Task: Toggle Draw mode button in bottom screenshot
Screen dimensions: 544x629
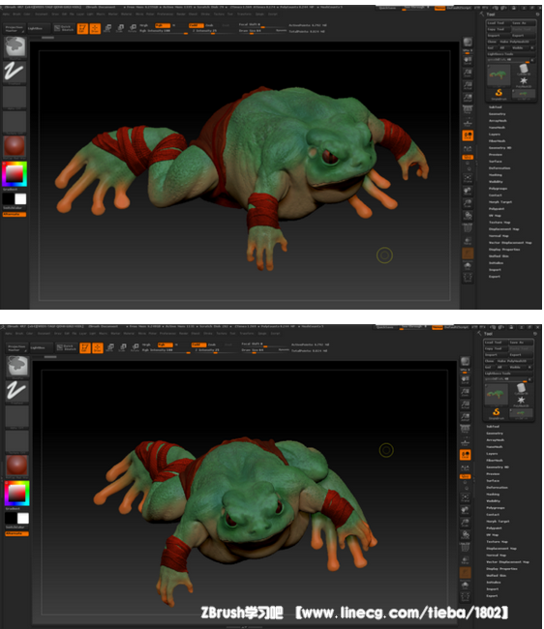Action: 98,347
